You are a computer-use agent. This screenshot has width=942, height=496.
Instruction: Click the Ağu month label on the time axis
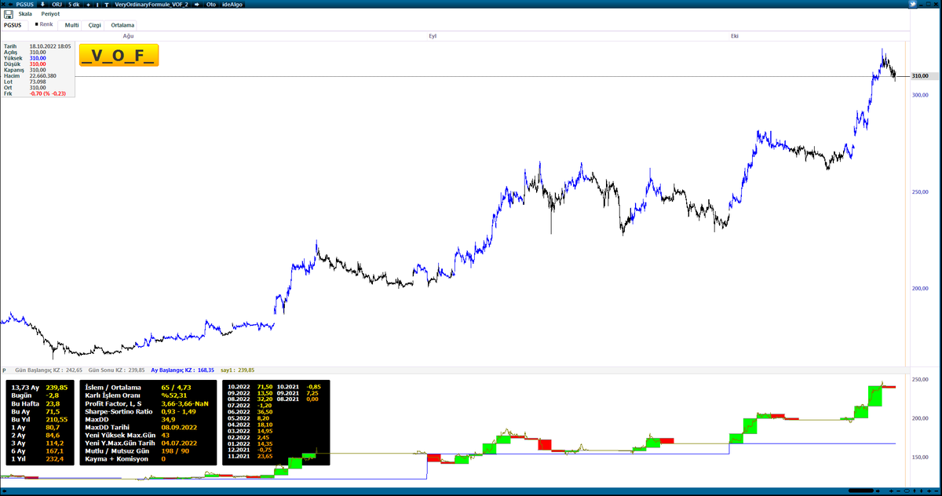tap(129, 36)
